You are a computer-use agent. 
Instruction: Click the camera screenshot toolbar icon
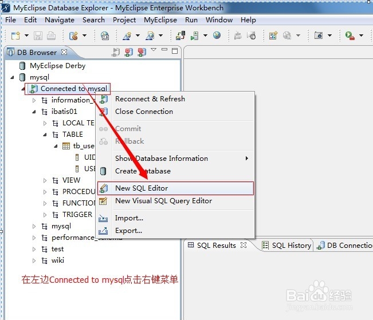coord(319,35)
